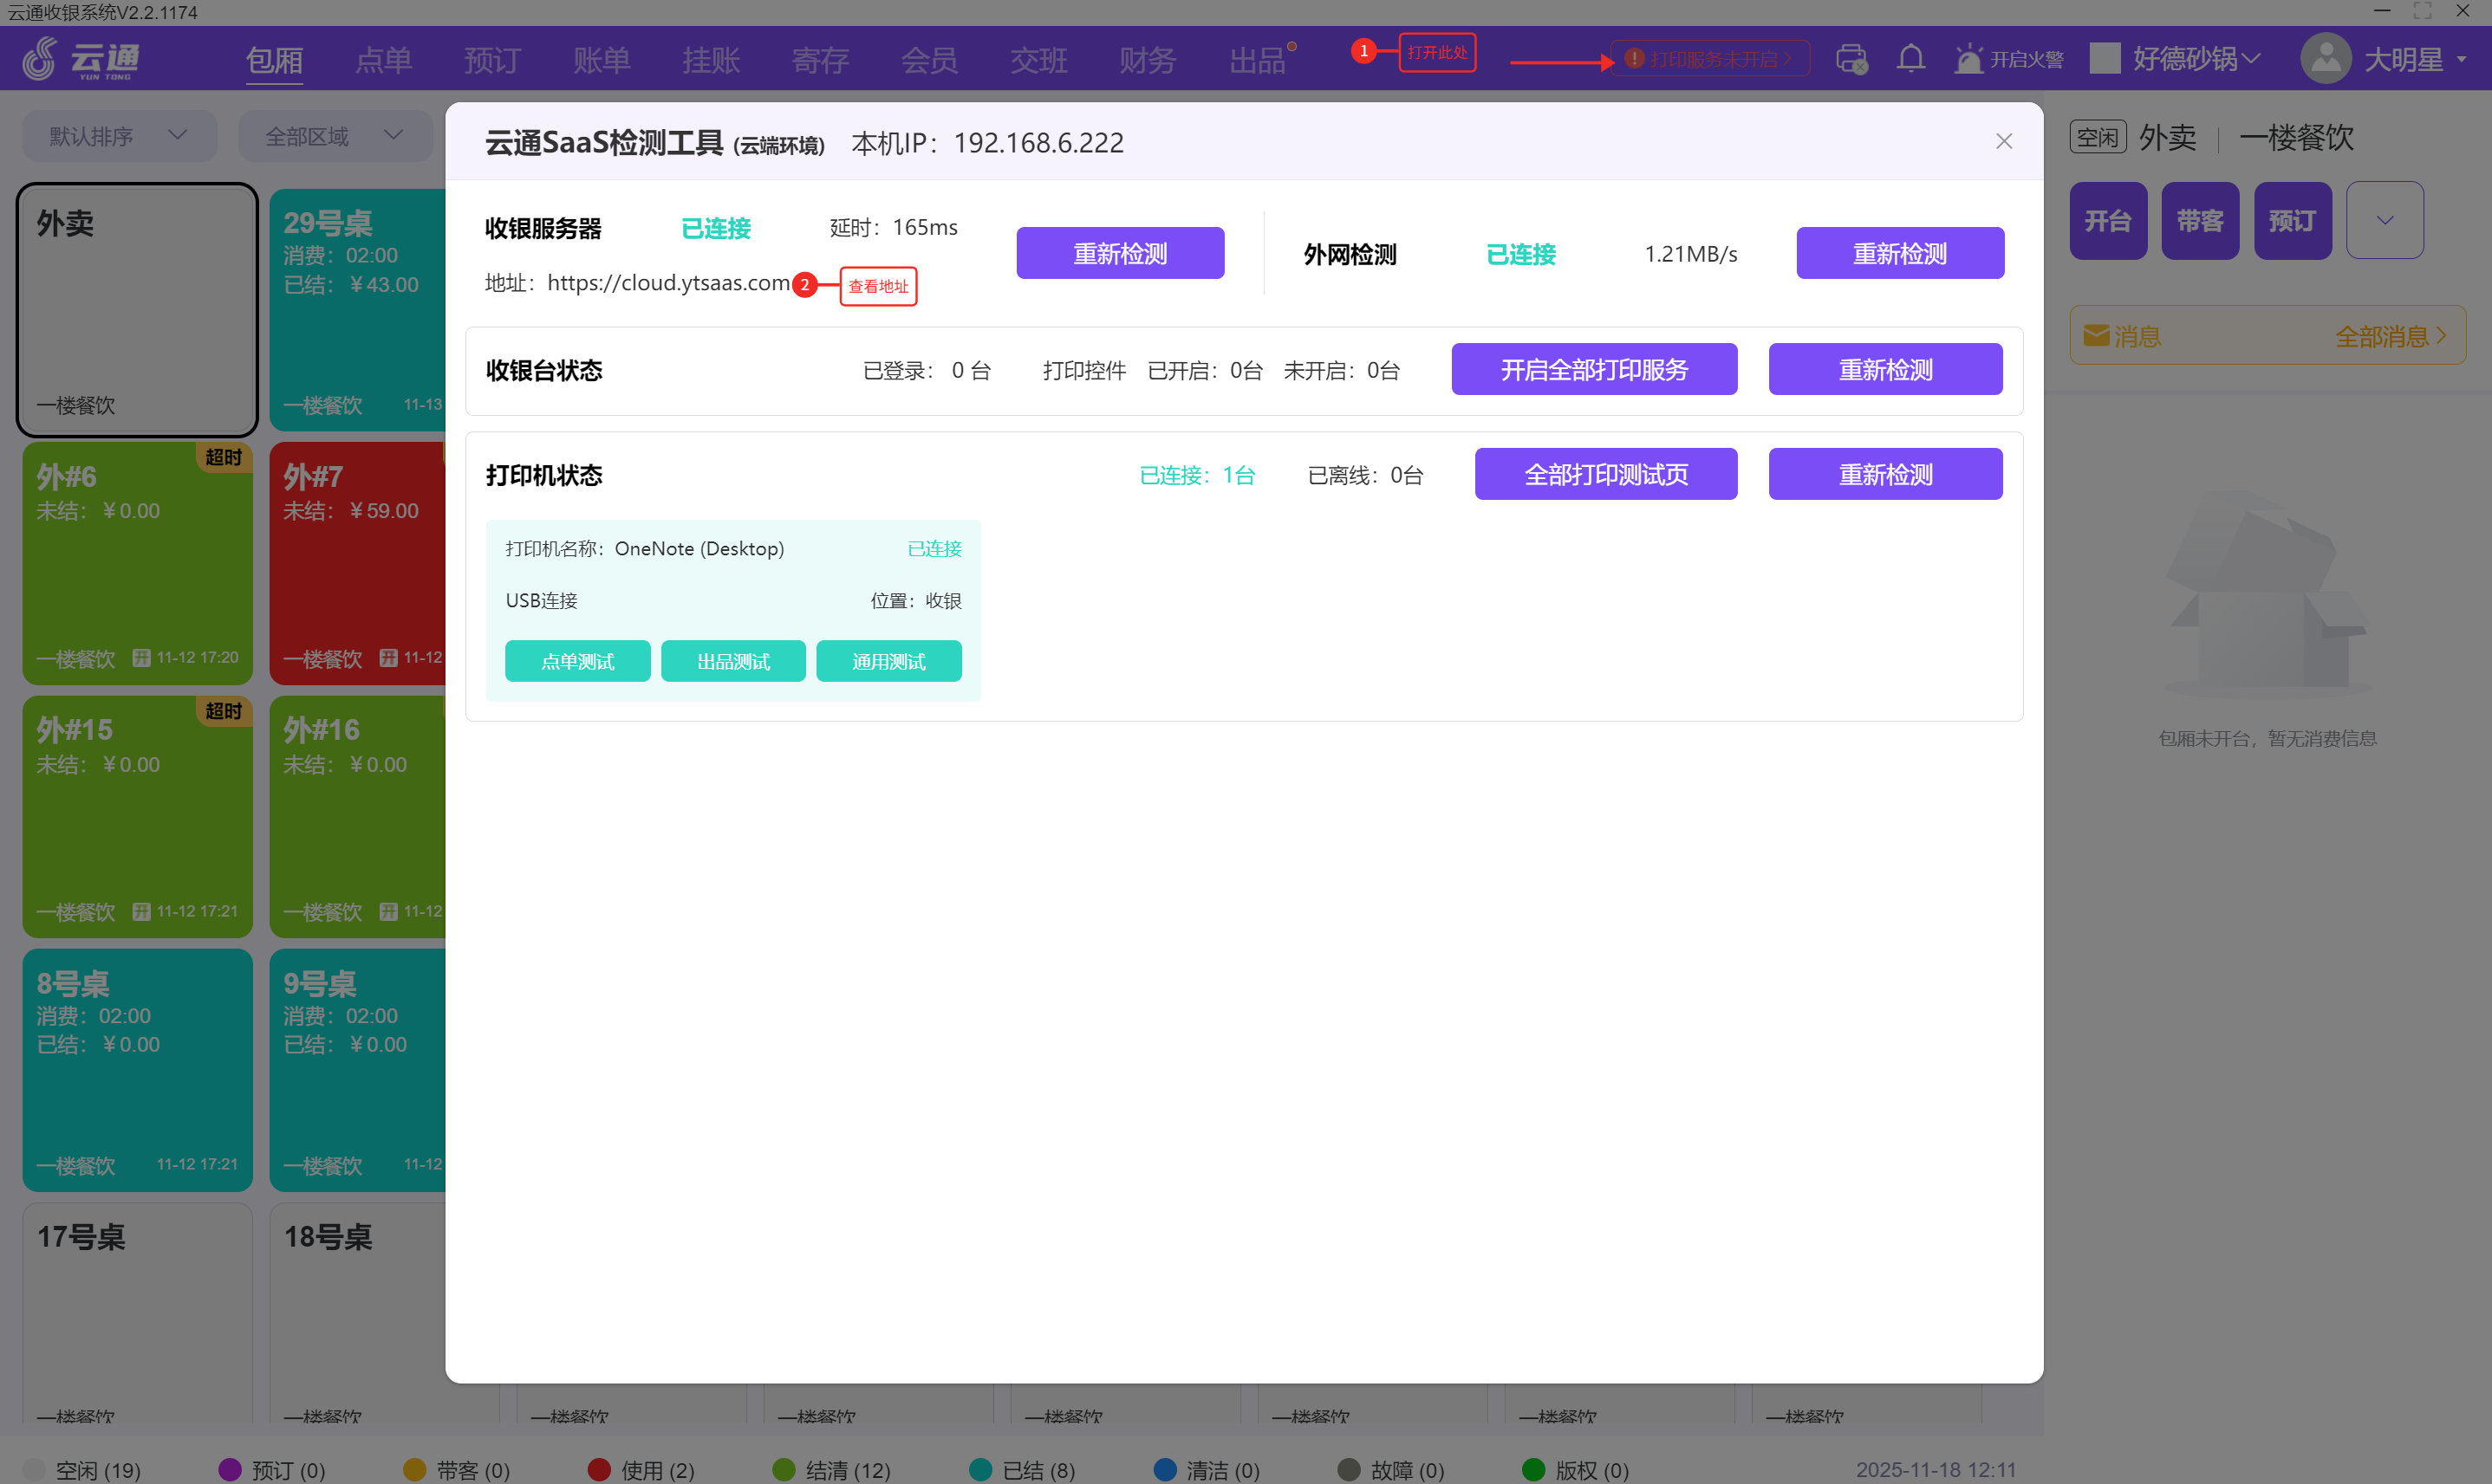Open the notification bell
Image resolution: width=2492 pixels, height=1484 pixels.
(1910, 58)
